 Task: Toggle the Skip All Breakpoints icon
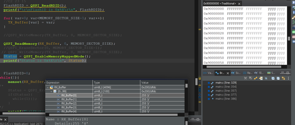click(x=266, y=78)
